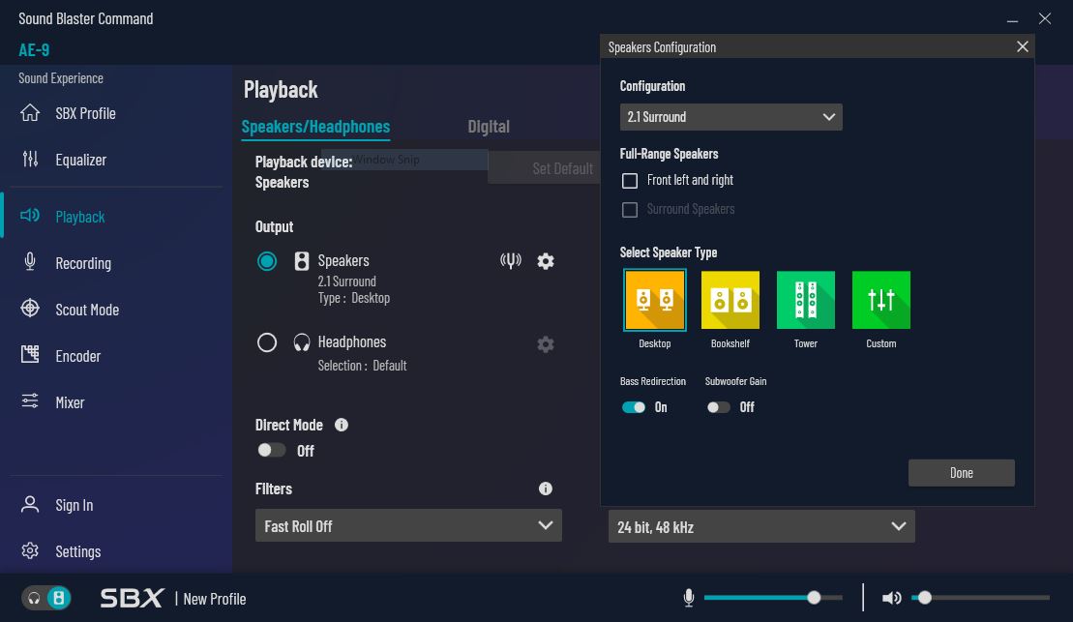Open Speakers settings gear icon
The image size is (1073, 622).
pos(546,261)
